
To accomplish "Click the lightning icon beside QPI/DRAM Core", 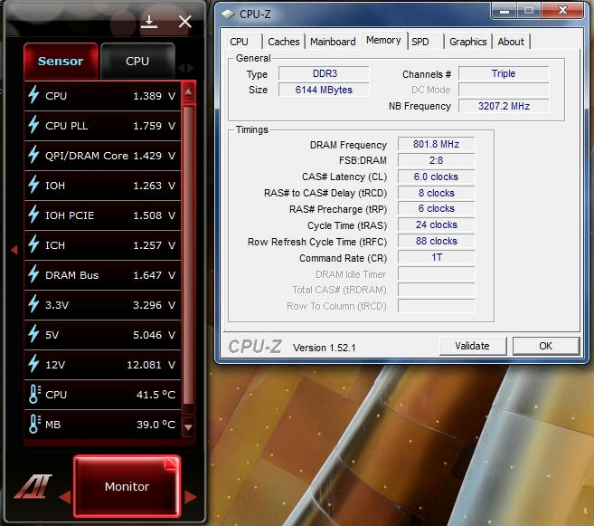I will tap(33, 155).
